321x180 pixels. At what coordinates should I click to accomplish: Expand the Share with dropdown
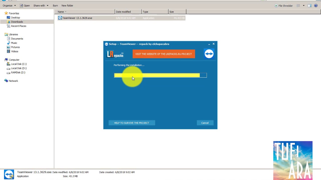click(41, 5)
